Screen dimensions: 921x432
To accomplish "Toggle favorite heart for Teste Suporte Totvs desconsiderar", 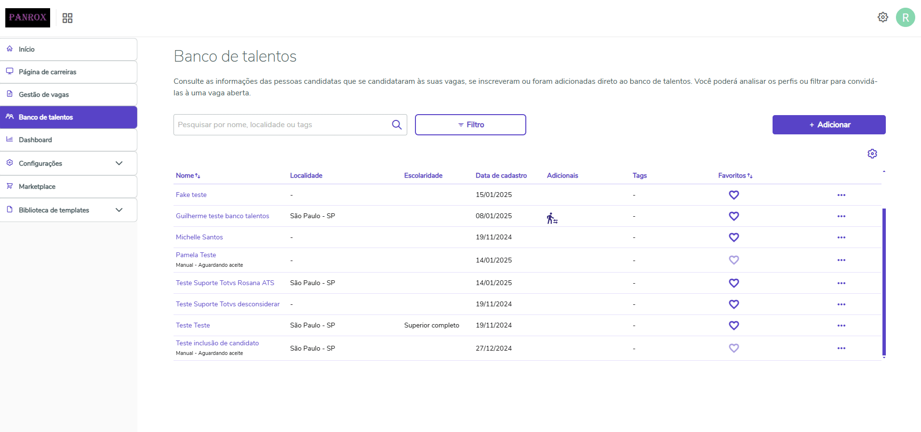I will (734, 304).
